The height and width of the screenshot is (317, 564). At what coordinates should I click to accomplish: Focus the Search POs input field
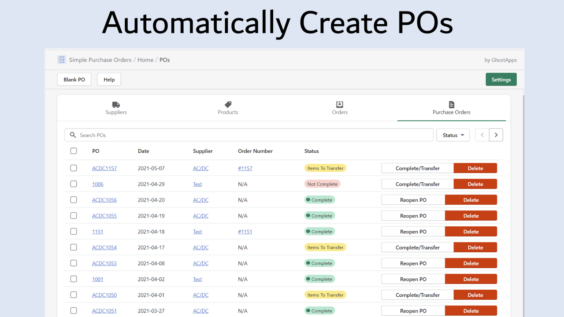[249, 135]
